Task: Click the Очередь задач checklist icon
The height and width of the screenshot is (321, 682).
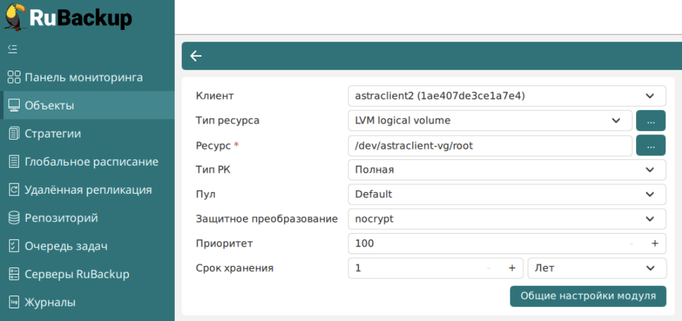Action: (x=14, y=246)
